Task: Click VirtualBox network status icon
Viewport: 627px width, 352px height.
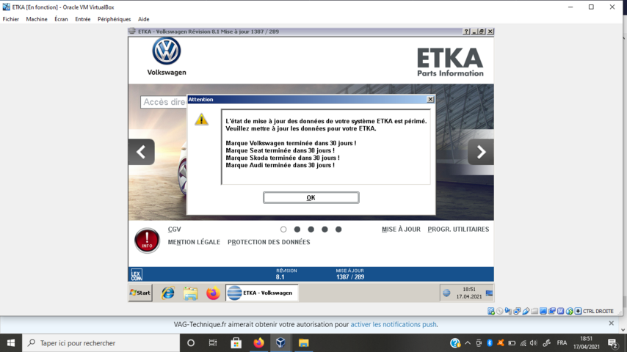Action: point(517,311)
